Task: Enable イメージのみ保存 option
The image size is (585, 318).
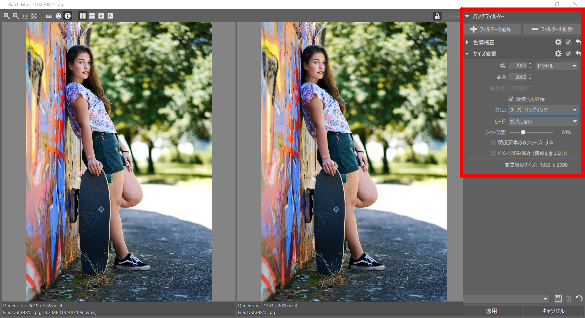Action: tap(493, 153)
